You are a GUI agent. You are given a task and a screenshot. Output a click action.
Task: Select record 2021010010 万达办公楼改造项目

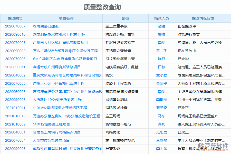click(x=15, y=116)
